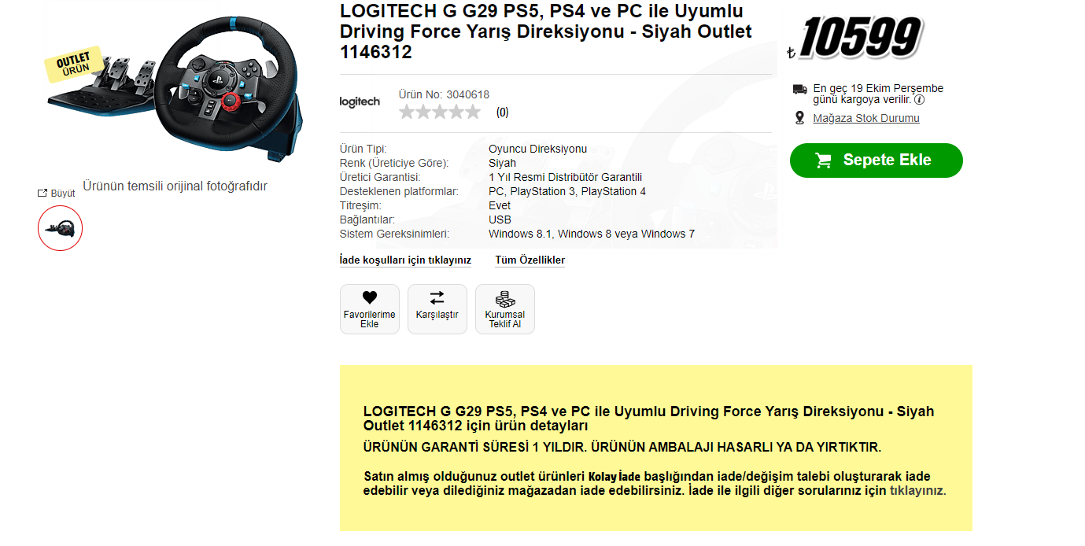Image resolution: width=1085 pixels, height=546 pixels.
Task: Open İade koşulları için tıklayınız link
Action: pyautogui.click(x=405, y=260)
